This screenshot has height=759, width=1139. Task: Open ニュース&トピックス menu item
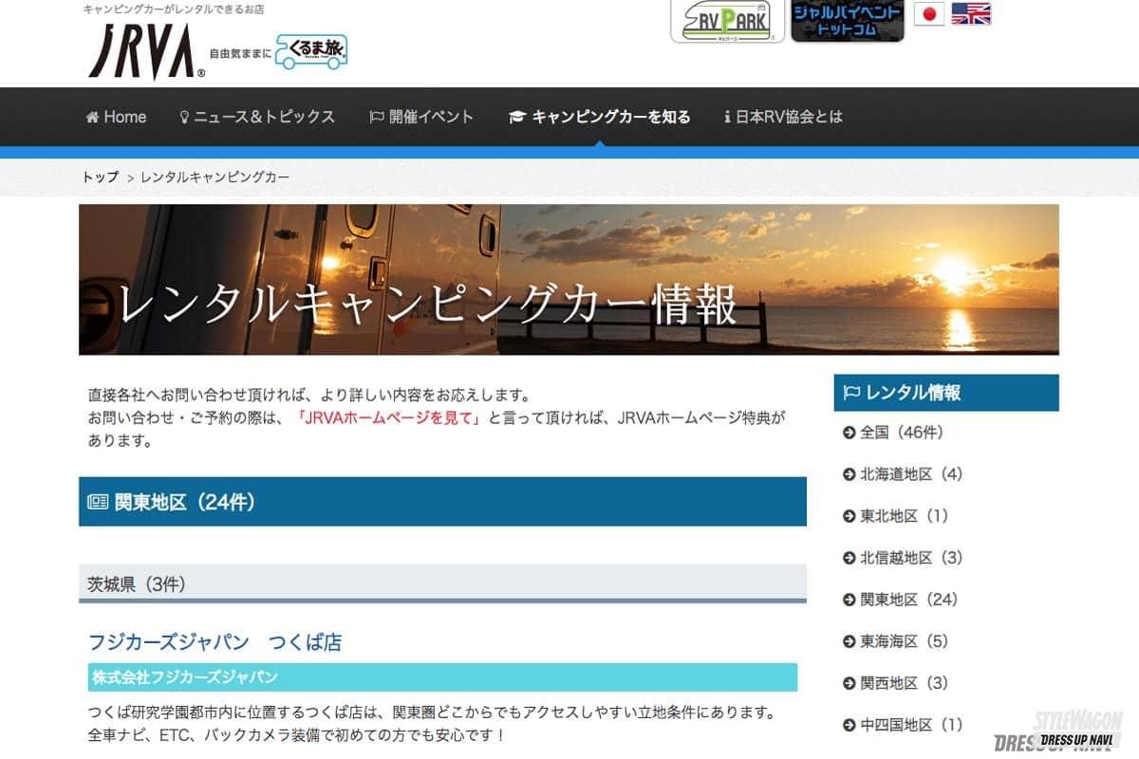[x=256, y=117]
